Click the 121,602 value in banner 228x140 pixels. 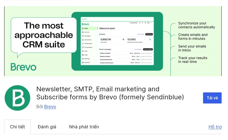(131, 39)
